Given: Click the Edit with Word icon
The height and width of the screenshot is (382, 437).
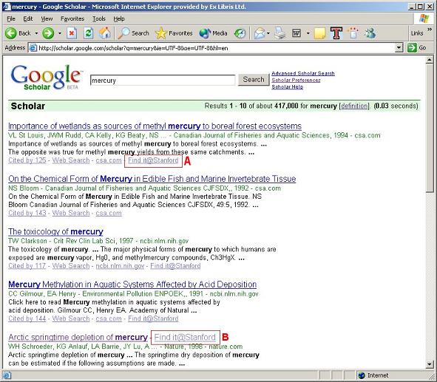Looking at the screenshot, I should tap(297, 33).
